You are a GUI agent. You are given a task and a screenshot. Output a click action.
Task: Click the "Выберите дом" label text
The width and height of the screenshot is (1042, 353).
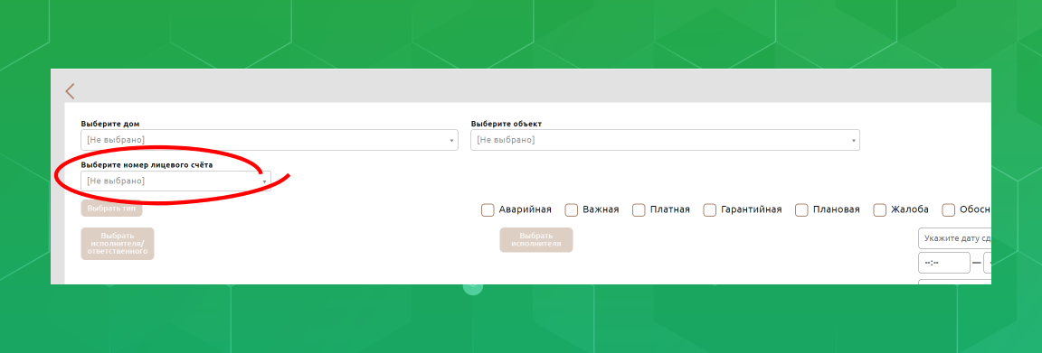tap(110, 124)
